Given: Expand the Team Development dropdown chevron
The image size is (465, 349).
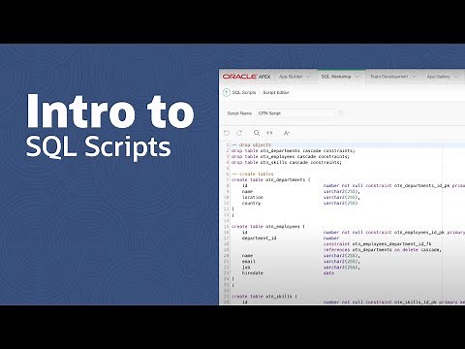Looking at the screenshot, I should [x=414, y=77].
